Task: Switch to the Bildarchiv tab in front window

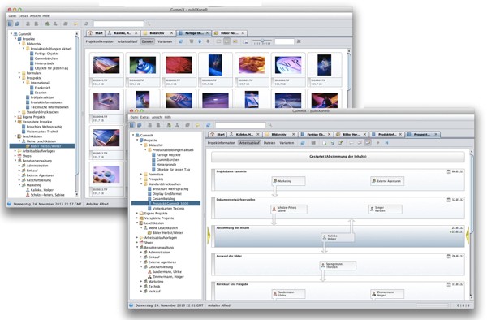Action: coord(279,135)
